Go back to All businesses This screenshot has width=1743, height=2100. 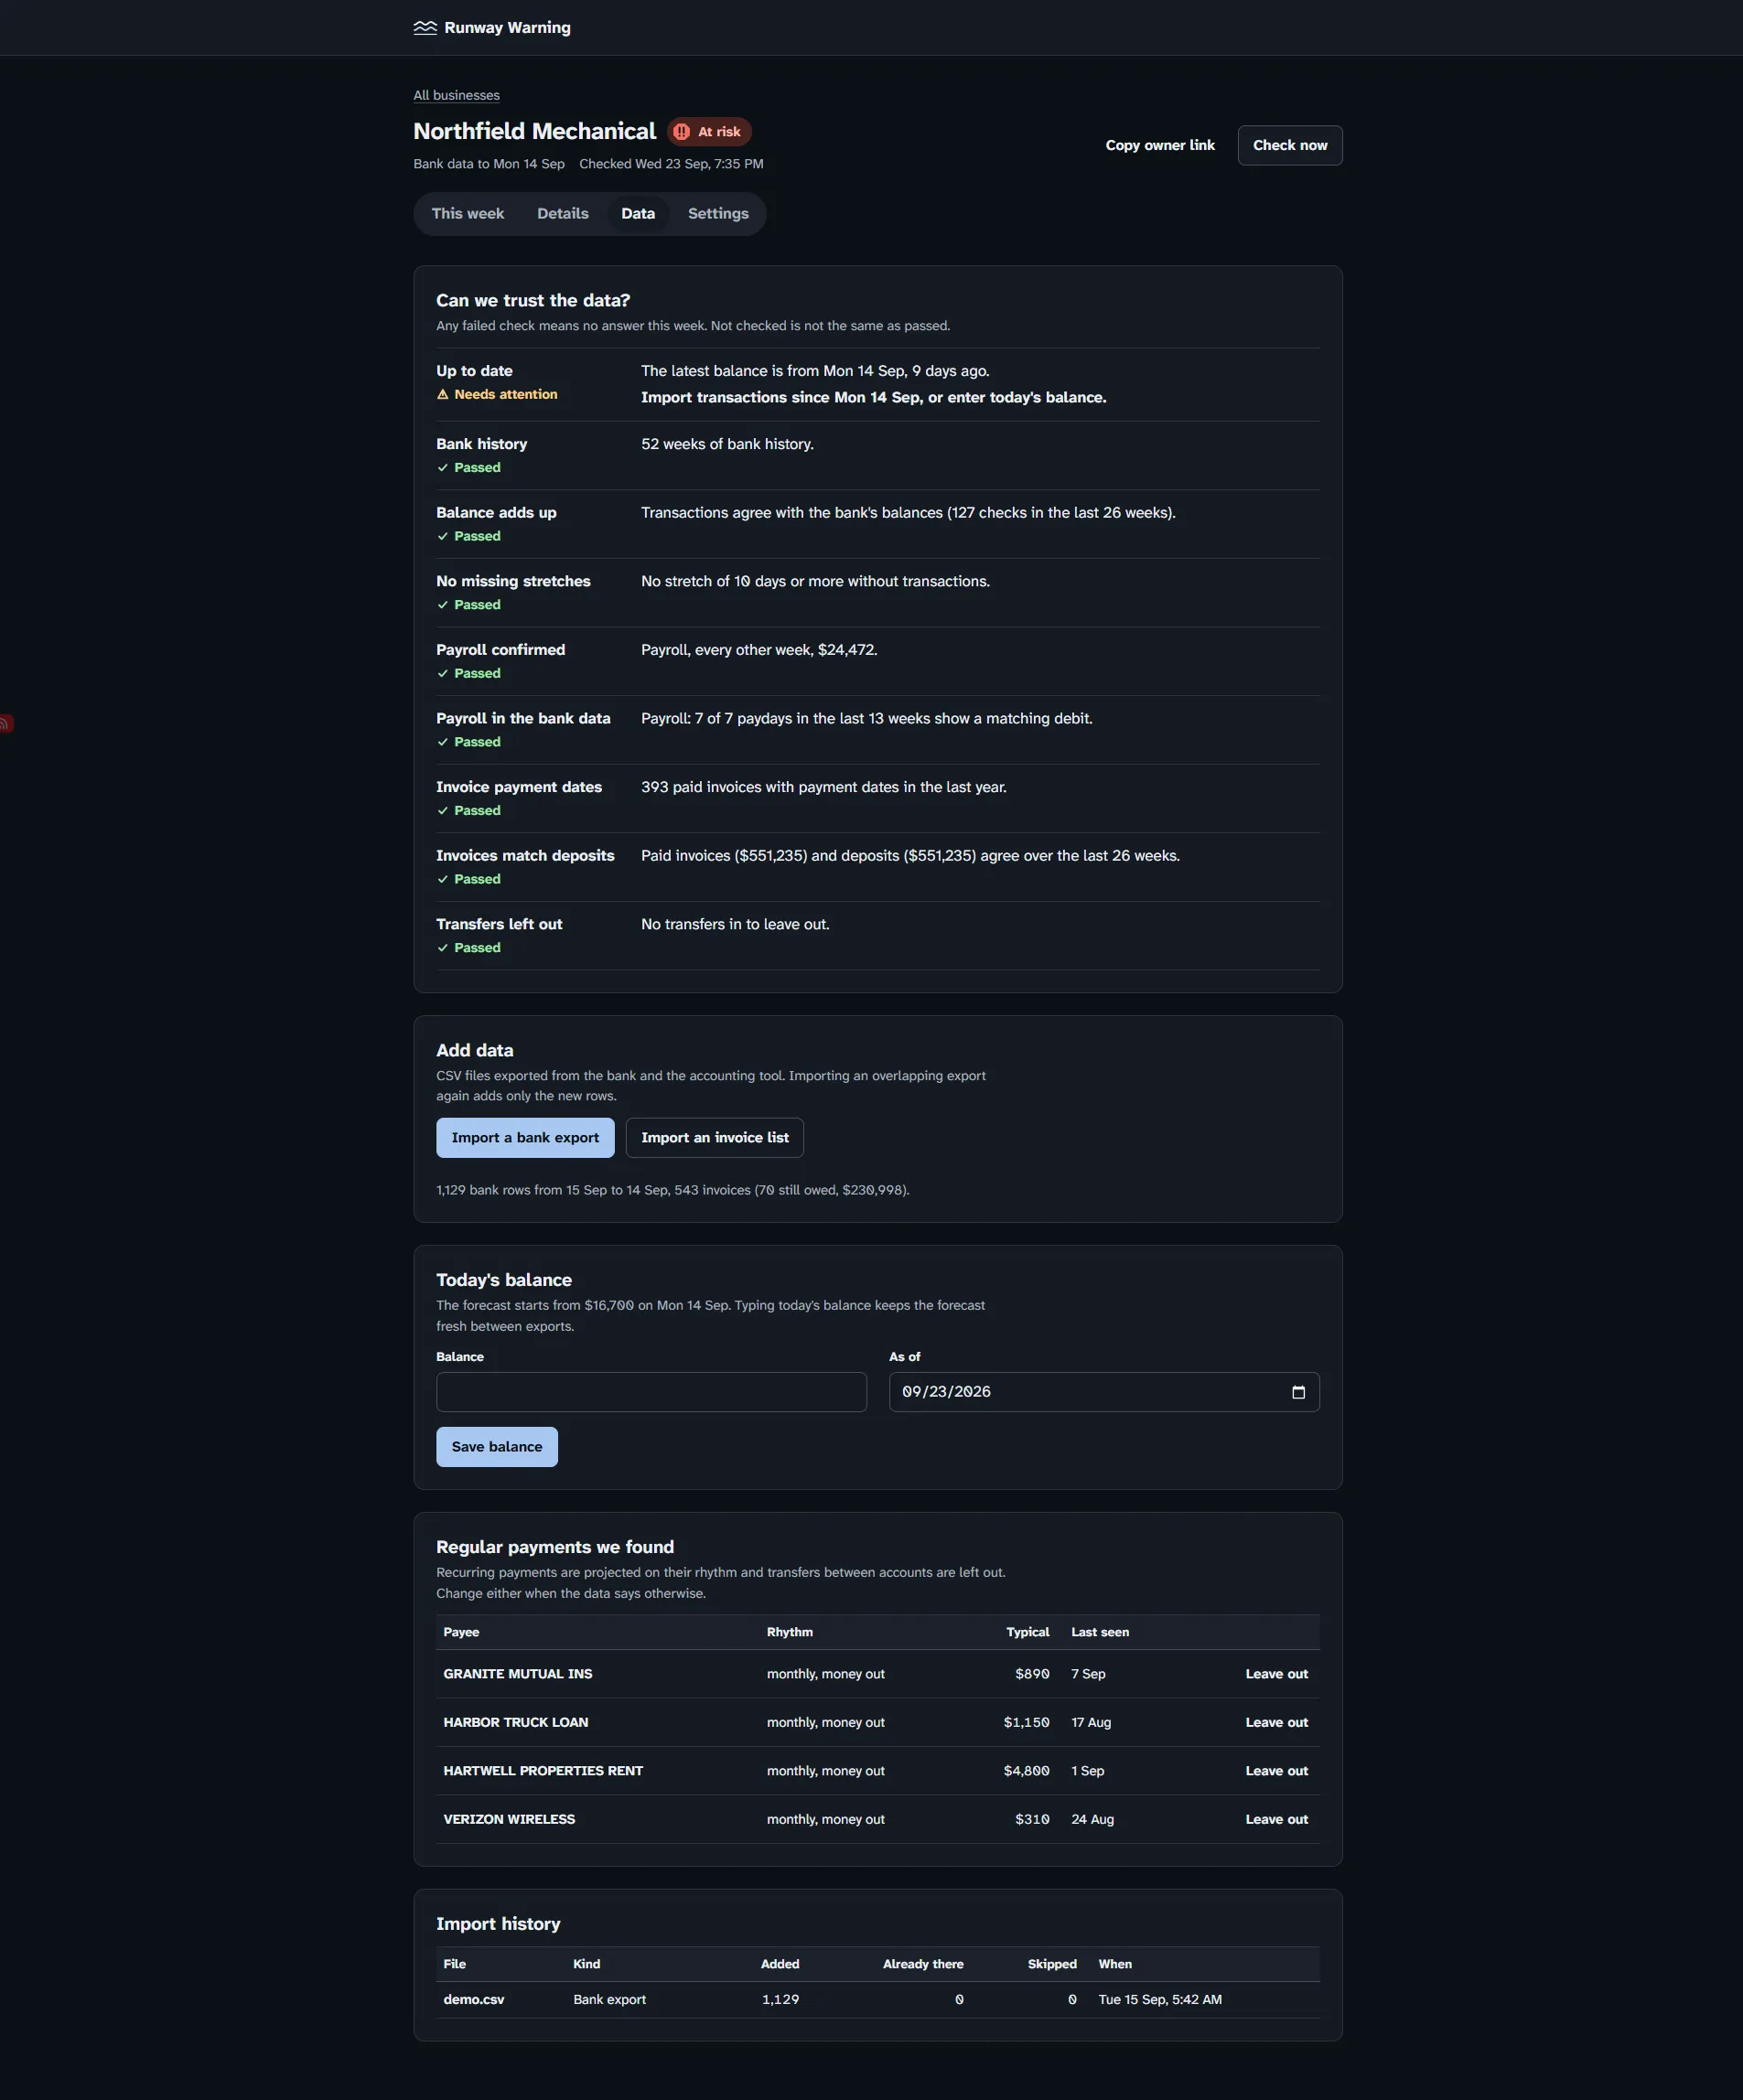(x=457, y=95)
